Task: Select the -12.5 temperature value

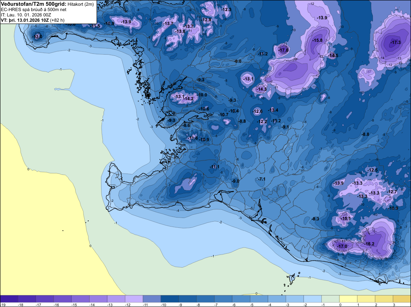Action: tap(373, 170)
